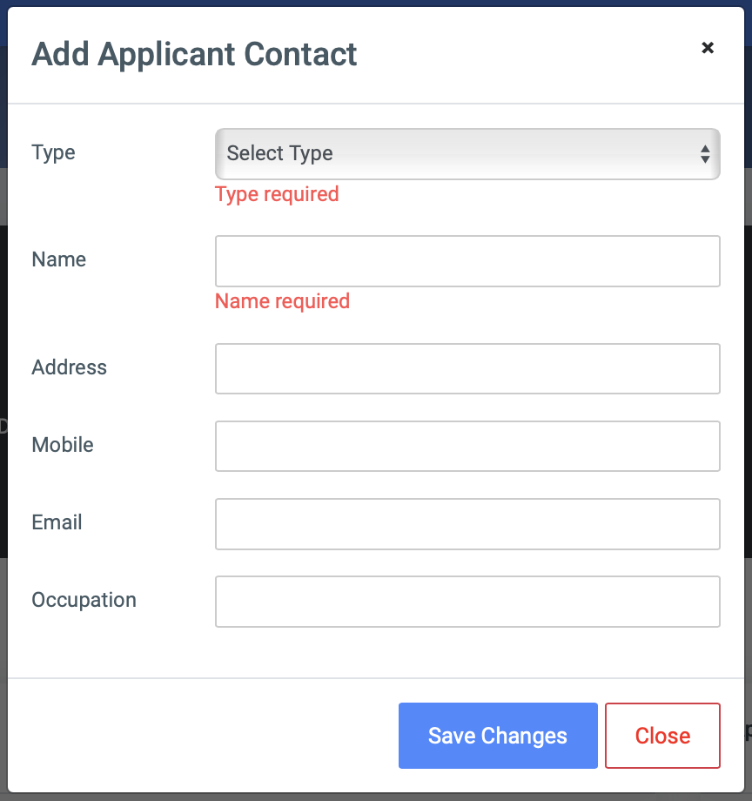Focus the Name text field
Viewport: 752px width, 801px height.
[467, 261]
